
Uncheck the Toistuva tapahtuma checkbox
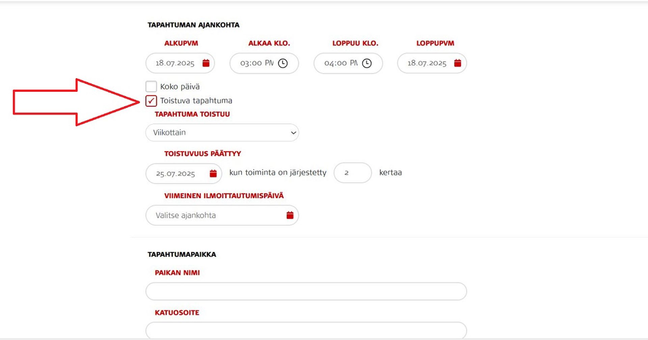[x=151, y=101]
